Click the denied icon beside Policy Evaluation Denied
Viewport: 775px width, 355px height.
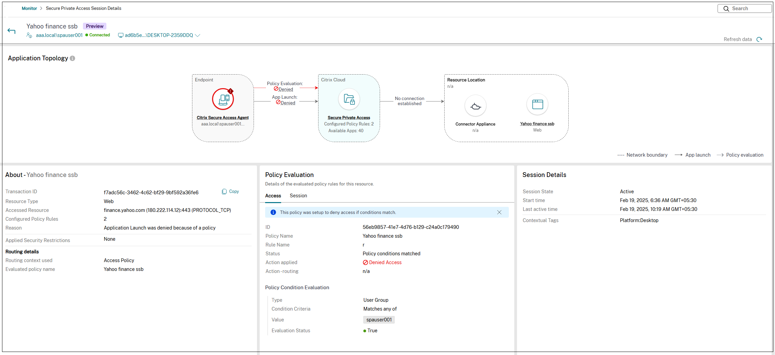[276, 89]
